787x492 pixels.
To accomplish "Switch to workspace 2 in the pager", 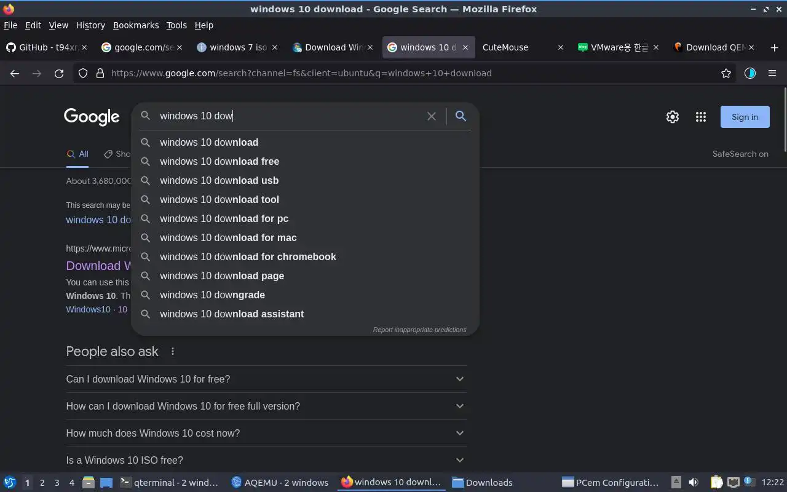I will click(x=42, y=483).
